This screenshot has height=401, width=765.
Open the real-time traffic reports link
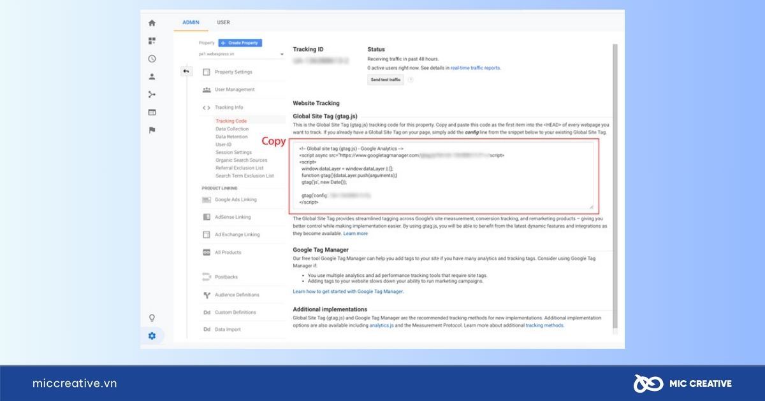pyautogui.click(x=475, y=67)
